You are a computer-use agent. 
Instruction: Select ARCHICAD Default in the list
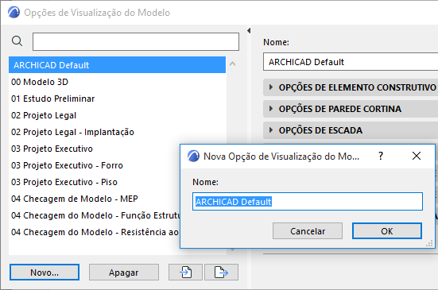[118, 65]
